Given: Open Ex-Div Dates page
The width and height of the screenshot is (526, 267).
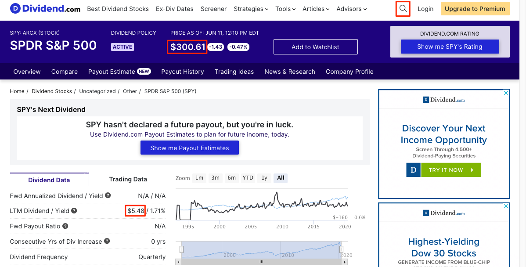Looking at the screenshot, I should point(174,9).
